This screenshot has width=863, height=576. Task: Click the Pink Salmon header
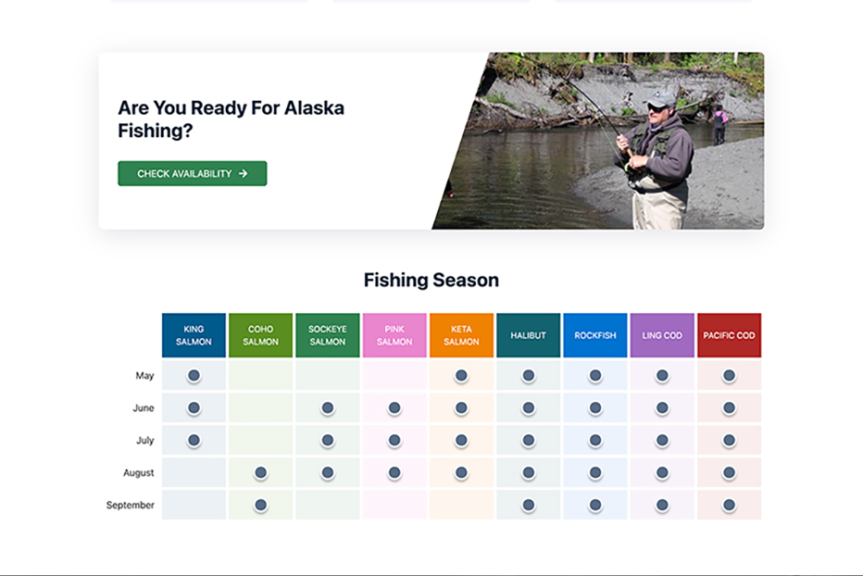tap(394, 335)
